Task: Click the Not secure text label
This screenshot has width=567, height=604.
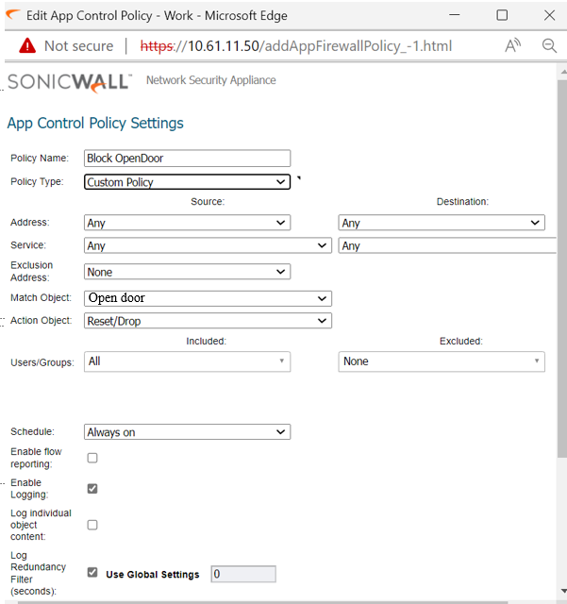Action: [79, 46]
